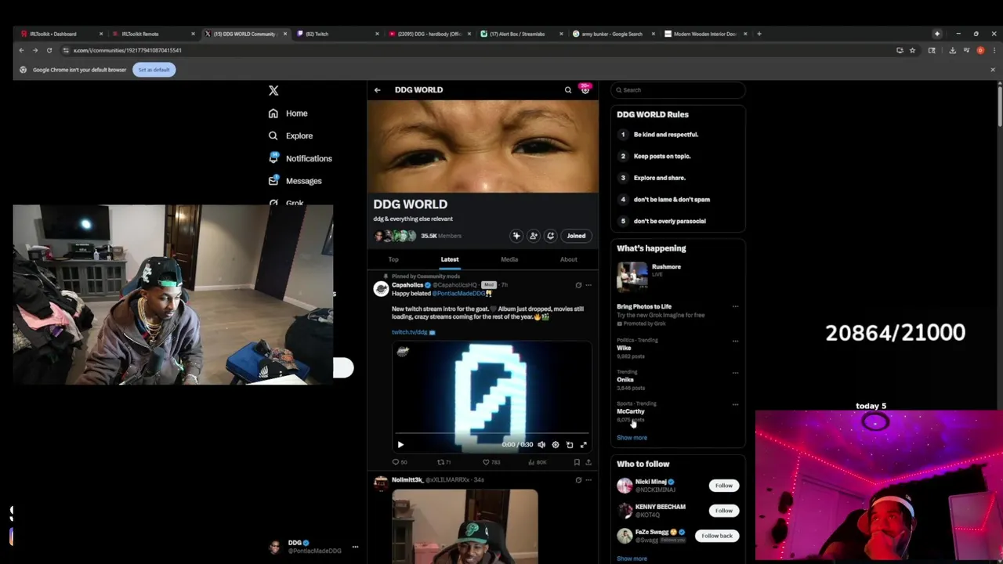Click Show more under What's happening
Viewport: 1003px width, 564px height.
[x=632, y=438]
